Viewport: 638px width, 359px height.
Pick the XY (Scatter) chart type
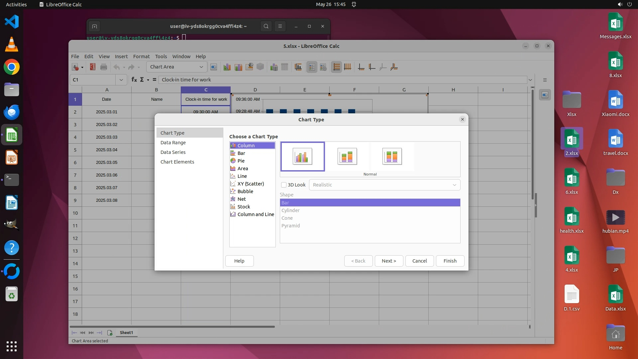[251, 184]
